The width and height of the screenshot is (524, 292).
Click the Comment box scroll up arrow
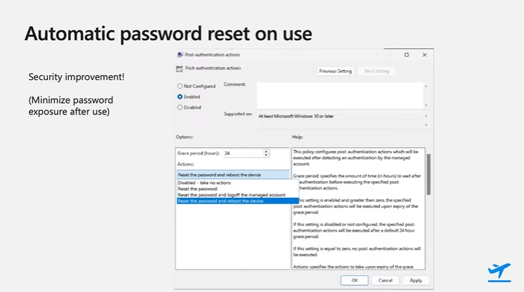(426, 86)
